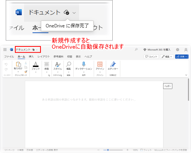Screen dimensions: 191x153
Task: Click the Paragraph (段落) lines icon
Action: click(47, 64)
